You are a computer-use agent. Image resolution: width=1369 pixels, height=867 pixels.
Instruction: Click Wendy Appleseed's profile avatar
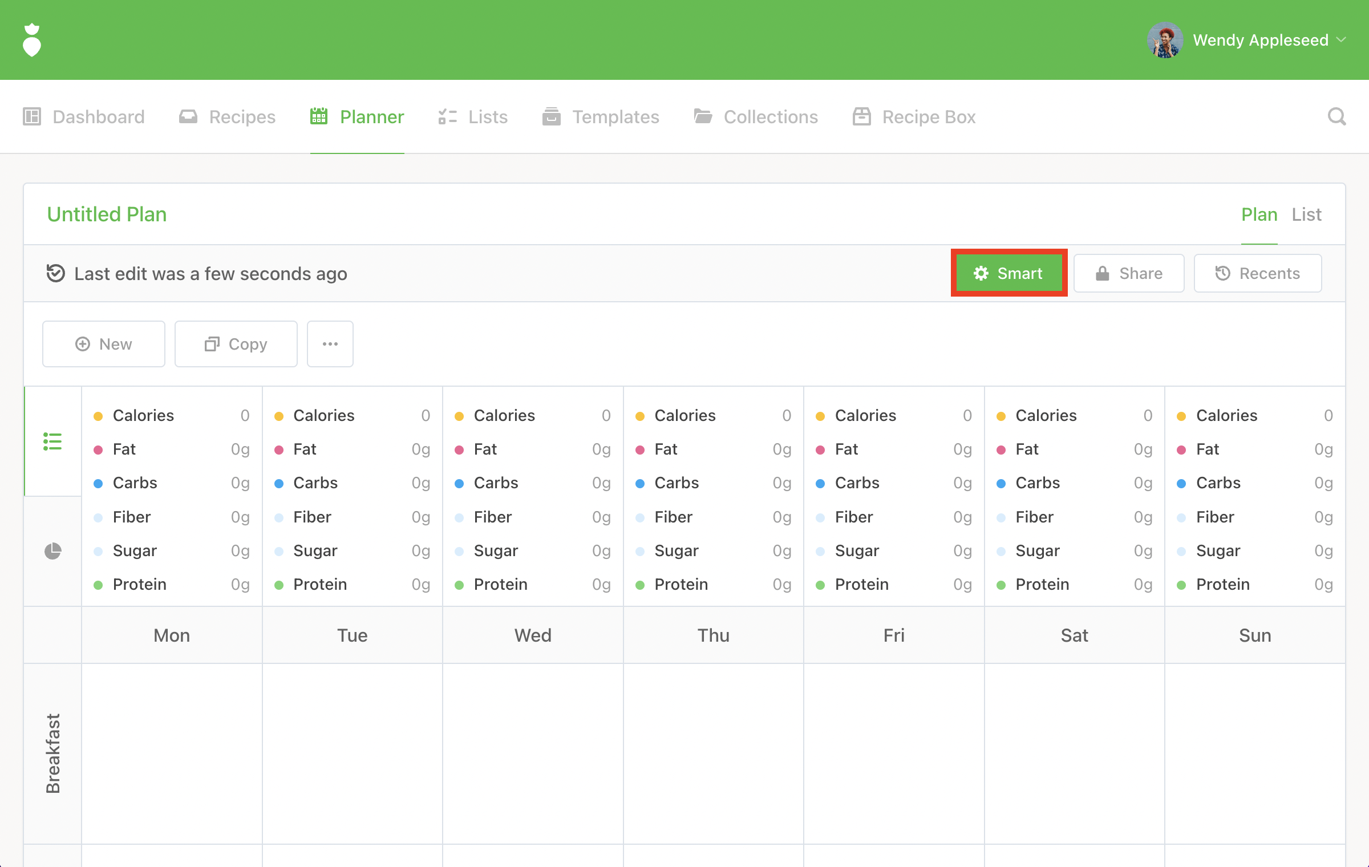click(1164, 40)
